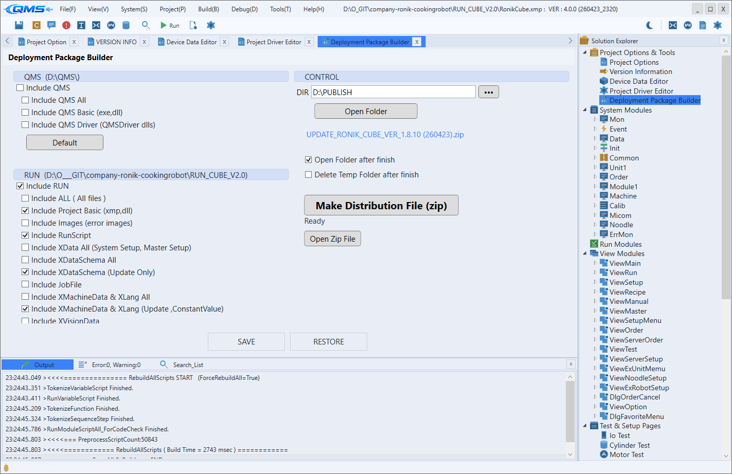
Task: Click the Run Modules green checkmark icon
Action: pos(594,244)
